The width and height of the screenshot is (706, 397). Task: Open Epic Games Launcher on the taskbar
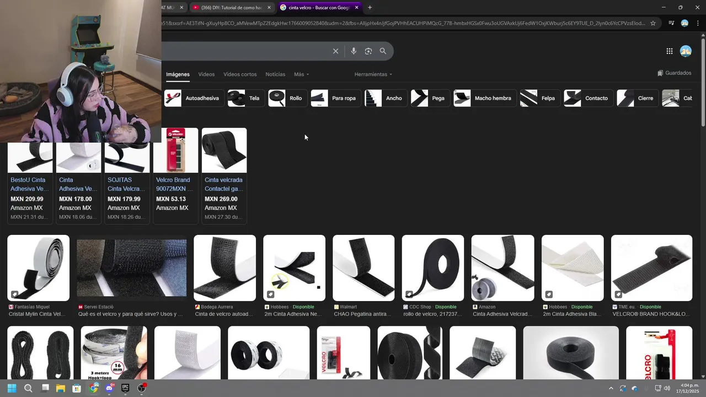coord(125,388)
